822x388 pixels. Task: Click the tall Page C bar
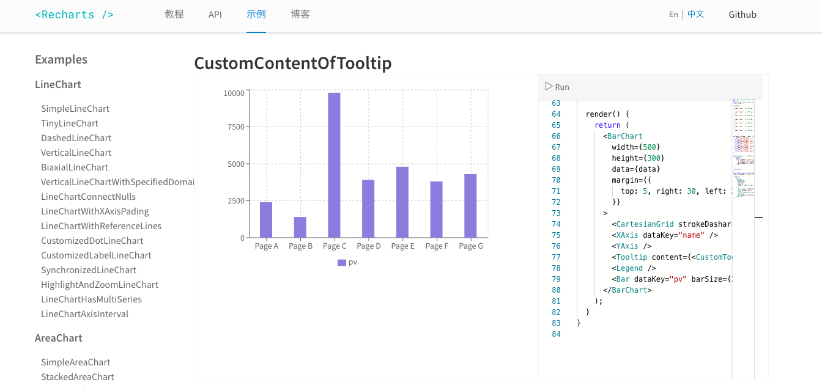coord(334,165)
